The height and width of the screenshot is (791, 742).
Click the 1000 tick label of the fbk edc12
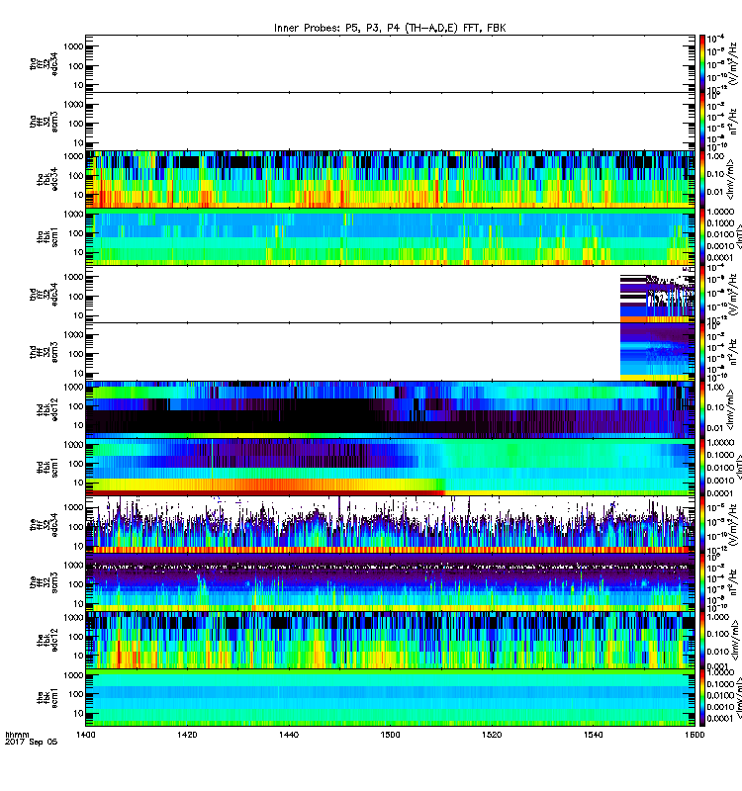pos(73,617)
